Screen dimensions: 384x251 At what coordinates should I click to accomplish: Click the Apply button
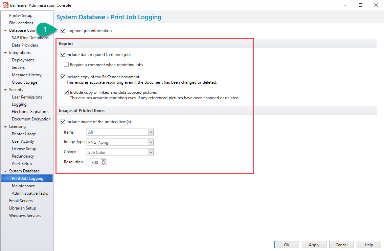(314, 245)
